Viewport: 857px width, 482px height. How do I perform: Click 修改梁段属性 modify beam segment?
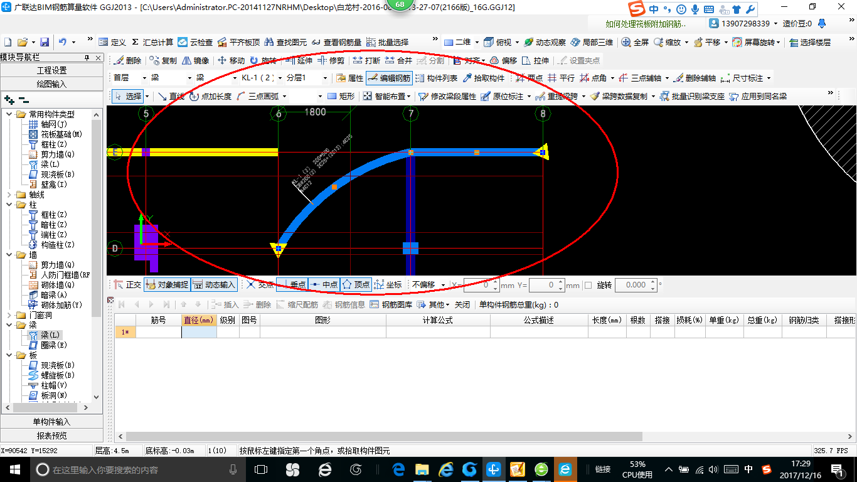point(447,96)
